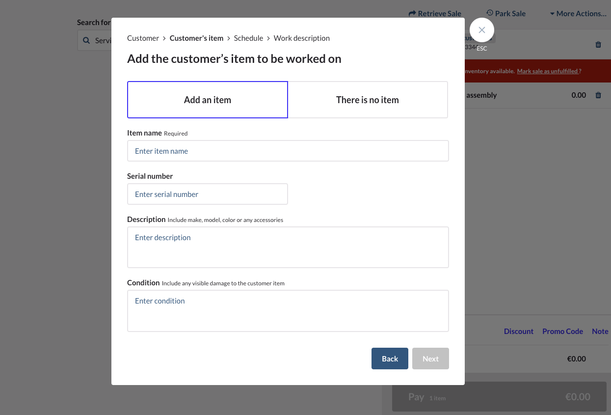Click inside the Description text area
Viewport: 611px width, 415px height.
tap(288, 247)
